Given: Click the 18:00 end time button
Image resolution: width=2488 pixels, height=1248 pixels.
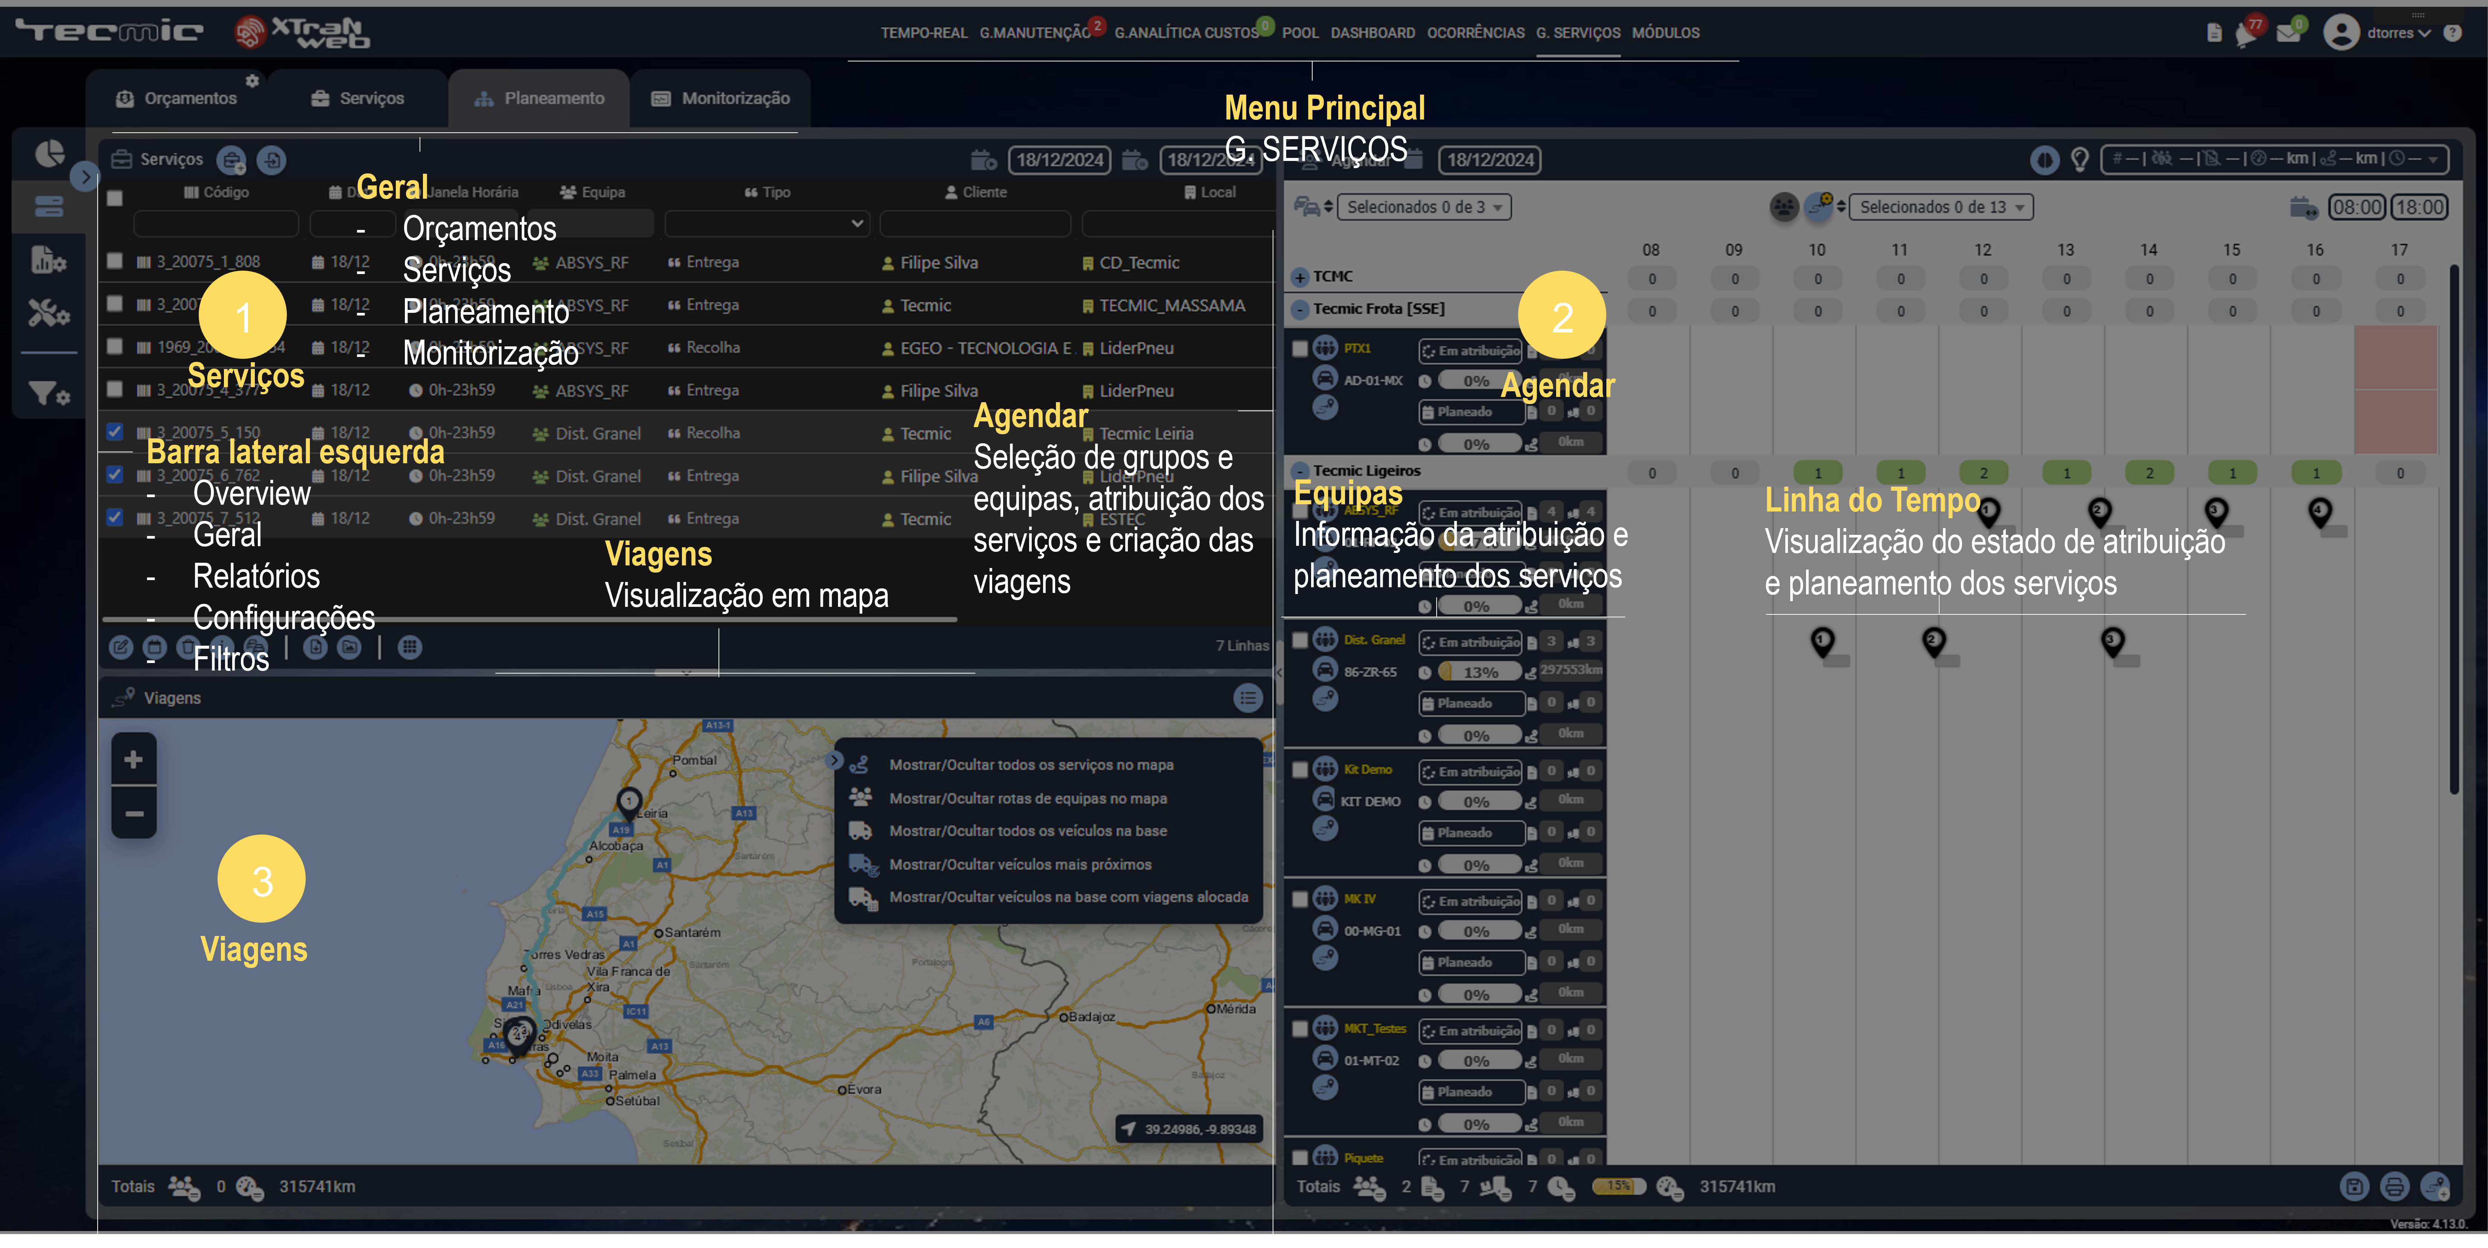Looking at the screenshot, I should (2419, 207).
